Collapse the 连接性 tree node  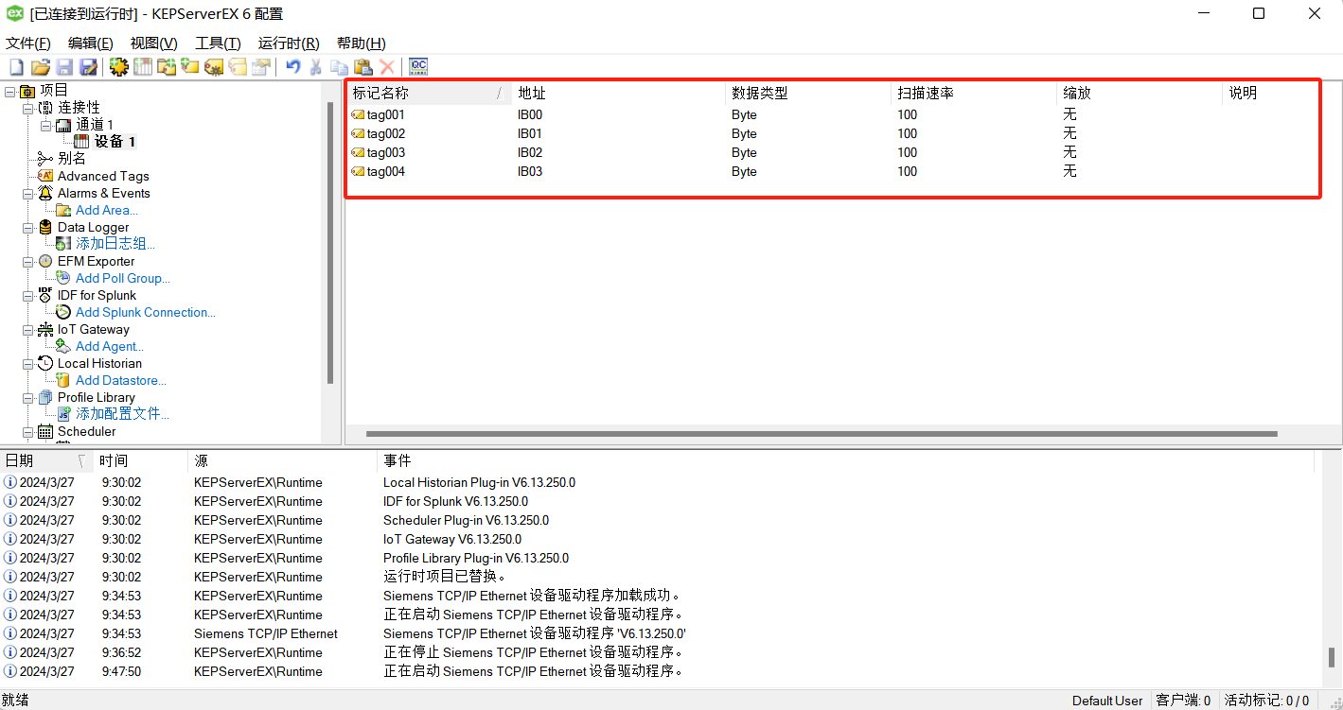pyautogui.click(x=27, y=108)
